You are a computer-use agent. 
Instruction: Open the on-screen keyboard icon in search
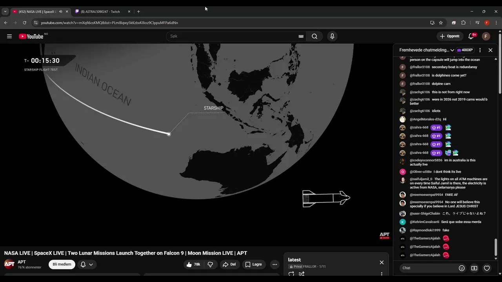pos(301,36)
